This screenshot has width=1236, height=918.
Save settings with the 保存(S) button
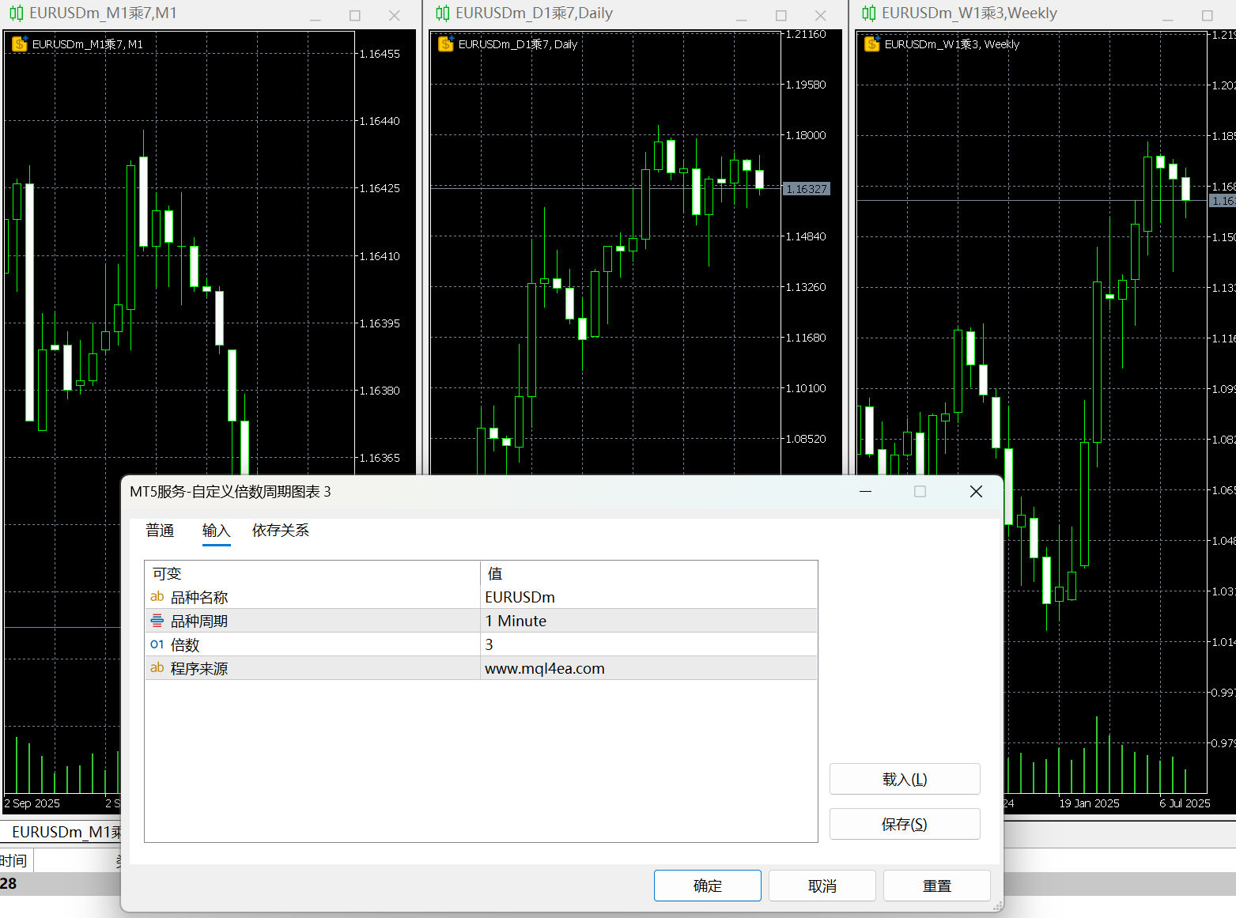[x=904, y=824]
